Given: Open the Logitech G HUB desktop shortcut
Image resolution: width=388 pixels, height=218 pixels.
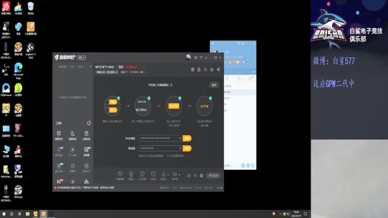Looking at the screenshot, I should click(x=31, y=51).
